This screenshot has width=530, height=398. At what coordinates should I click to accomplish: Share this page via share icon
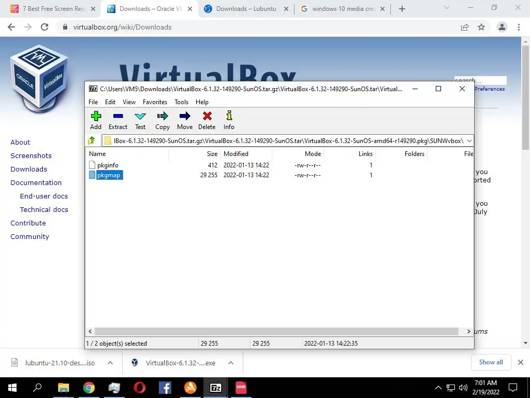[x=465, y=27]
